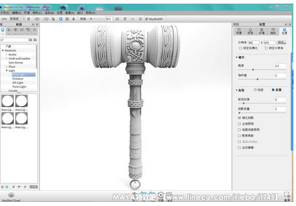Open KeyShot Cloud from the bottom bar
296x206 pixels.
11,197
